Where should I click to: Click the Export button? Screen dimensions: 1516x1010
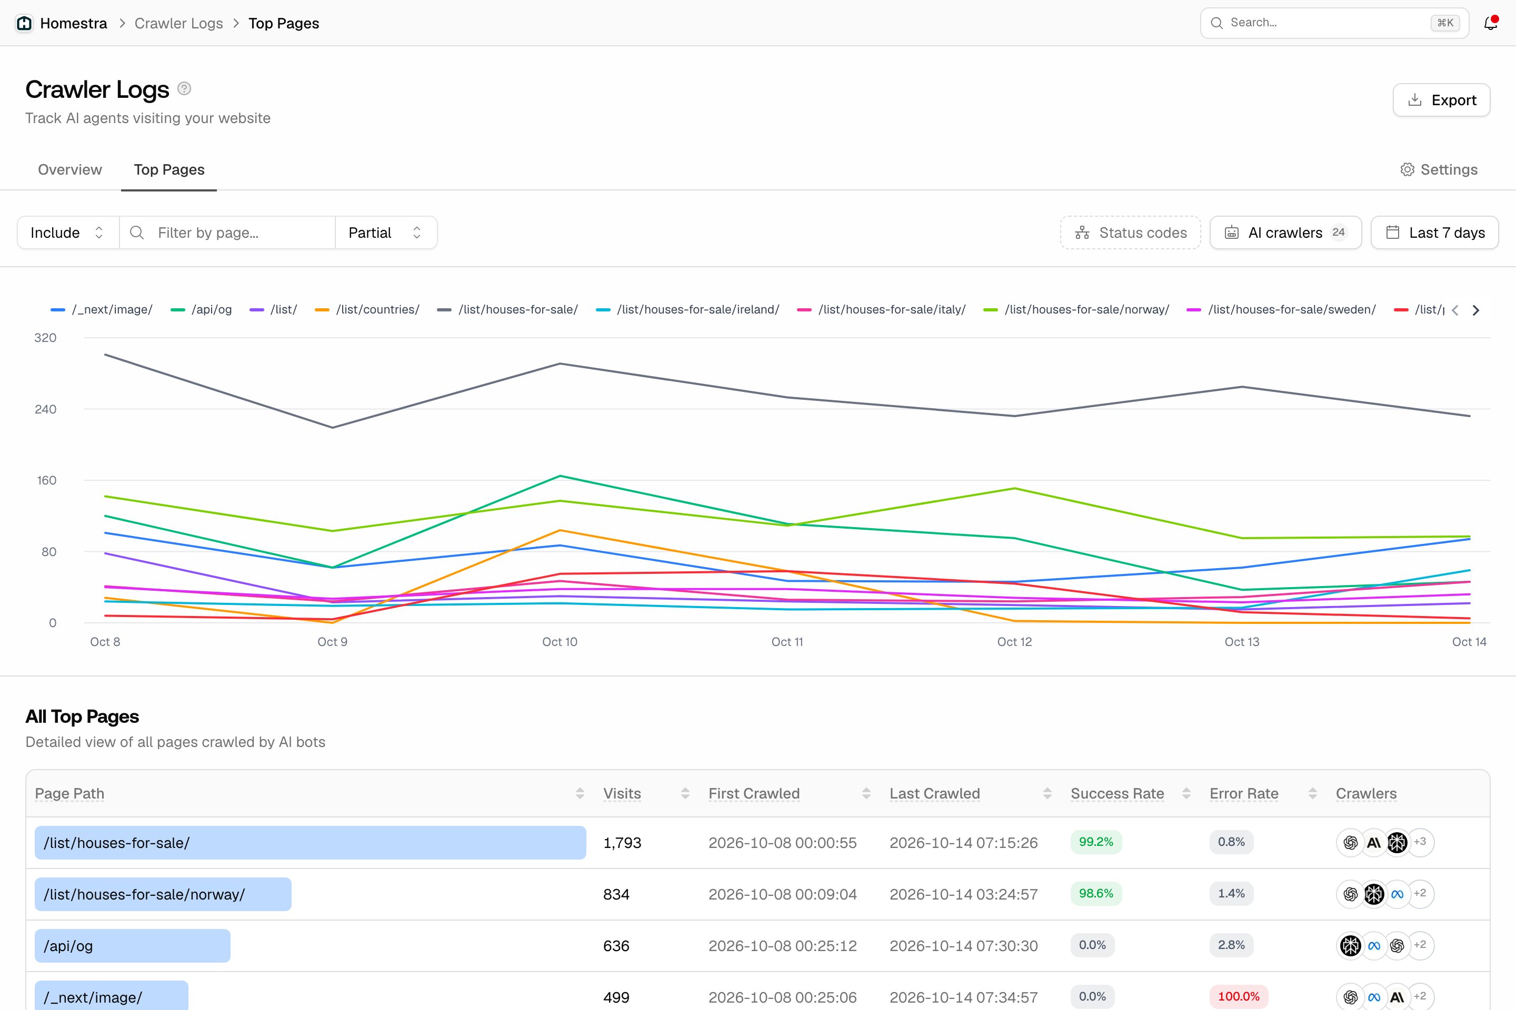[x=1441, y=100]
